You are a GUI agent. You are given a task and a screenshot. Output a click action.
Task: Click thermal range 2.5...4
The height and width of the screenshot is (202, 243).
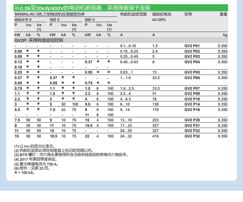[125, 94]
